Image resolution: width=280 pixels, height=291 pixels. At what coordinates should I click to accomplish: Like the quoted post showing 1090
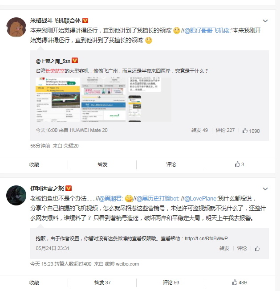[x=251, y=131]
